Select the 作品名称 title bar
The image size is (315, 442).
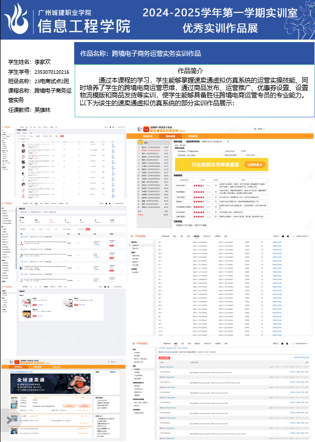(x=194, y=53)
